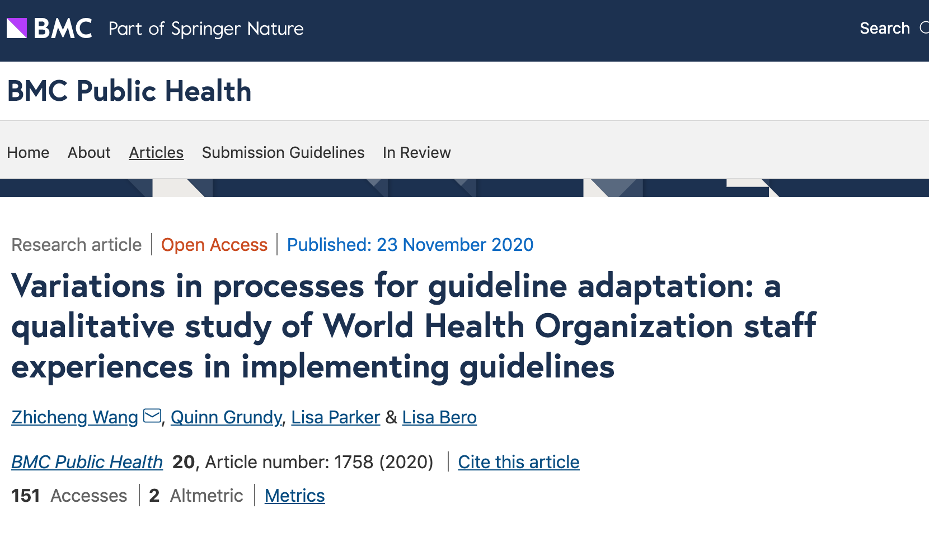Click the Published date link

coord(410,245)
